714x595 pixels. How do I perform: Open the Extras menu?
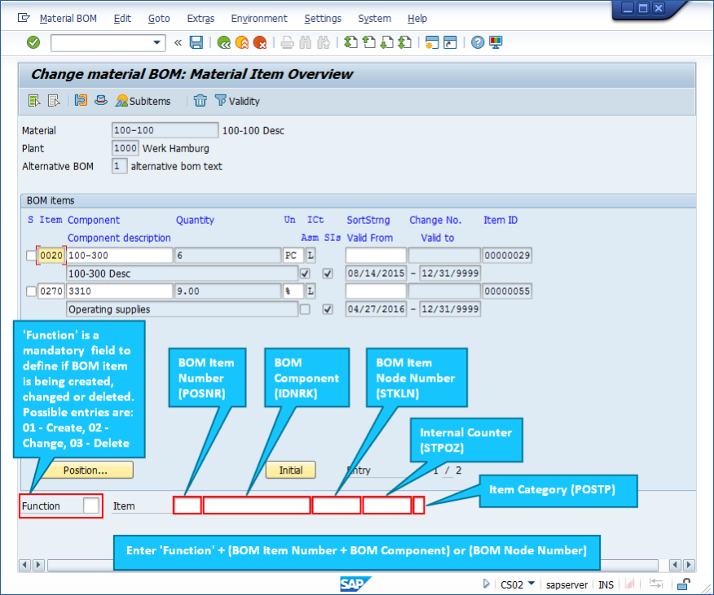coord(201,18)
